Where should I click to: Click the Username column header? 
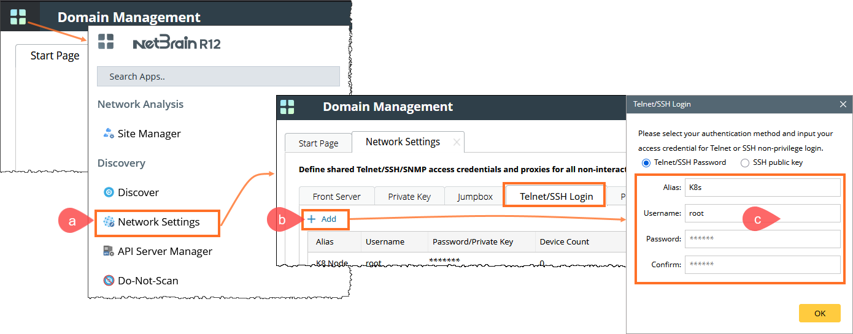[385, 241]
